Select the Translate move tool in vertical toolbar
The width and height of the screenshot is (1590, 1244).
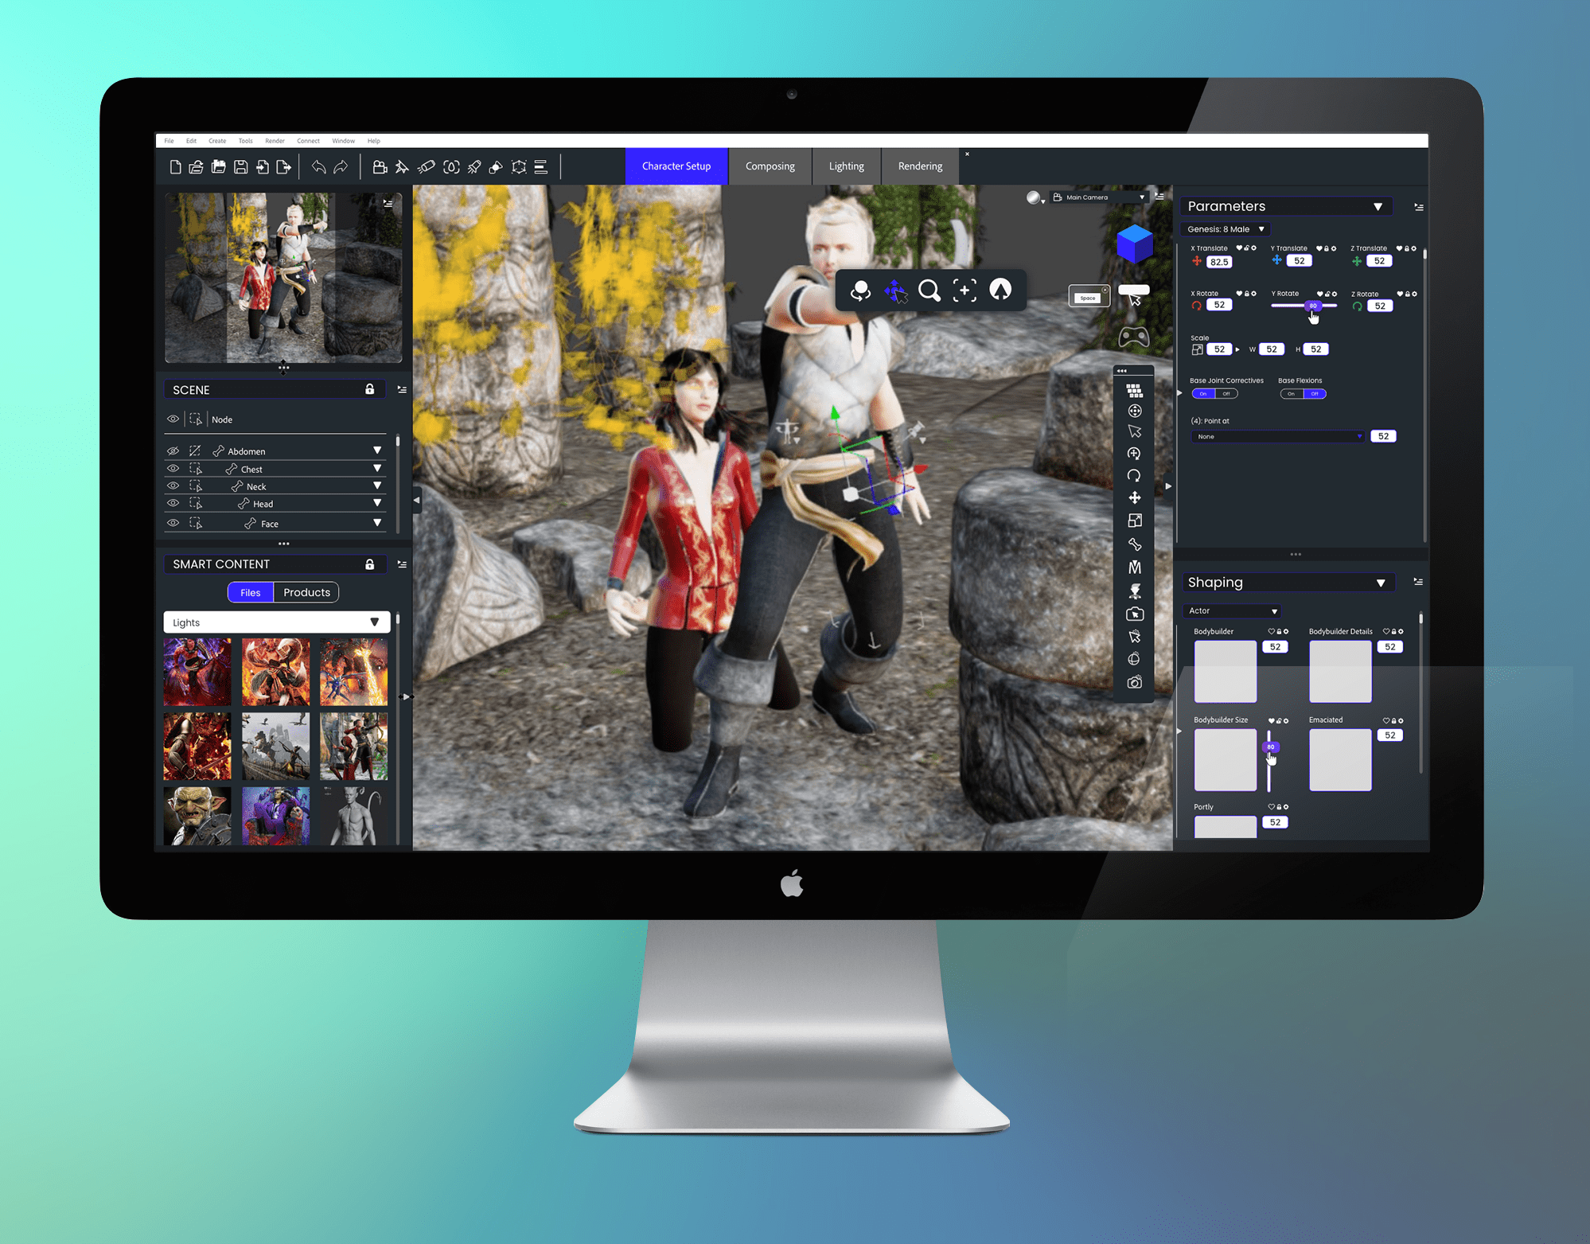1135,497
